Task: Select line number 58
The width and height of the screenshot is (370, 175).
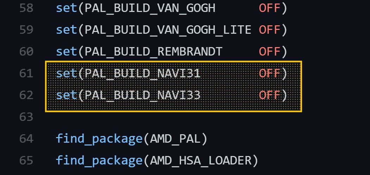Action: coord(26,8)
